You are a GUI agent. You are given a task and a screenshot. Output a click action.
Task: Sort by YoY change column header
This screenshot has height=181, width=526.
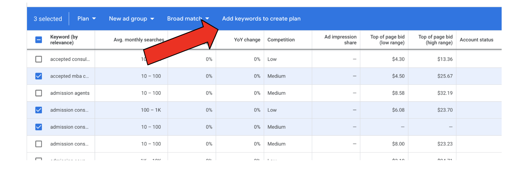247,40
